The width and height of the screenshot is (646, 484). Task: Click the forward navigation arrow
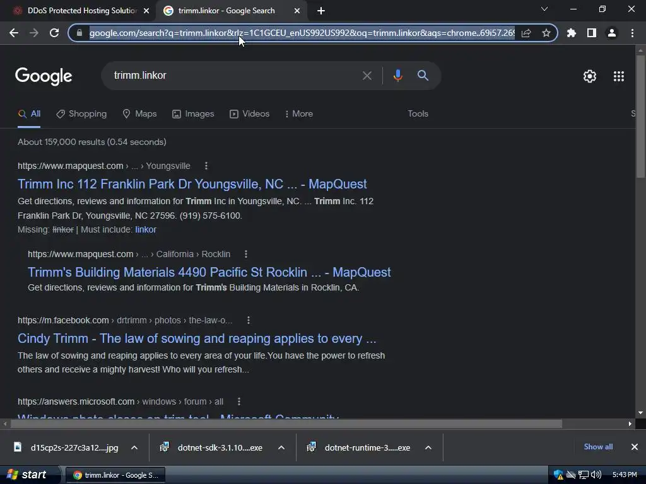(34, 33)
